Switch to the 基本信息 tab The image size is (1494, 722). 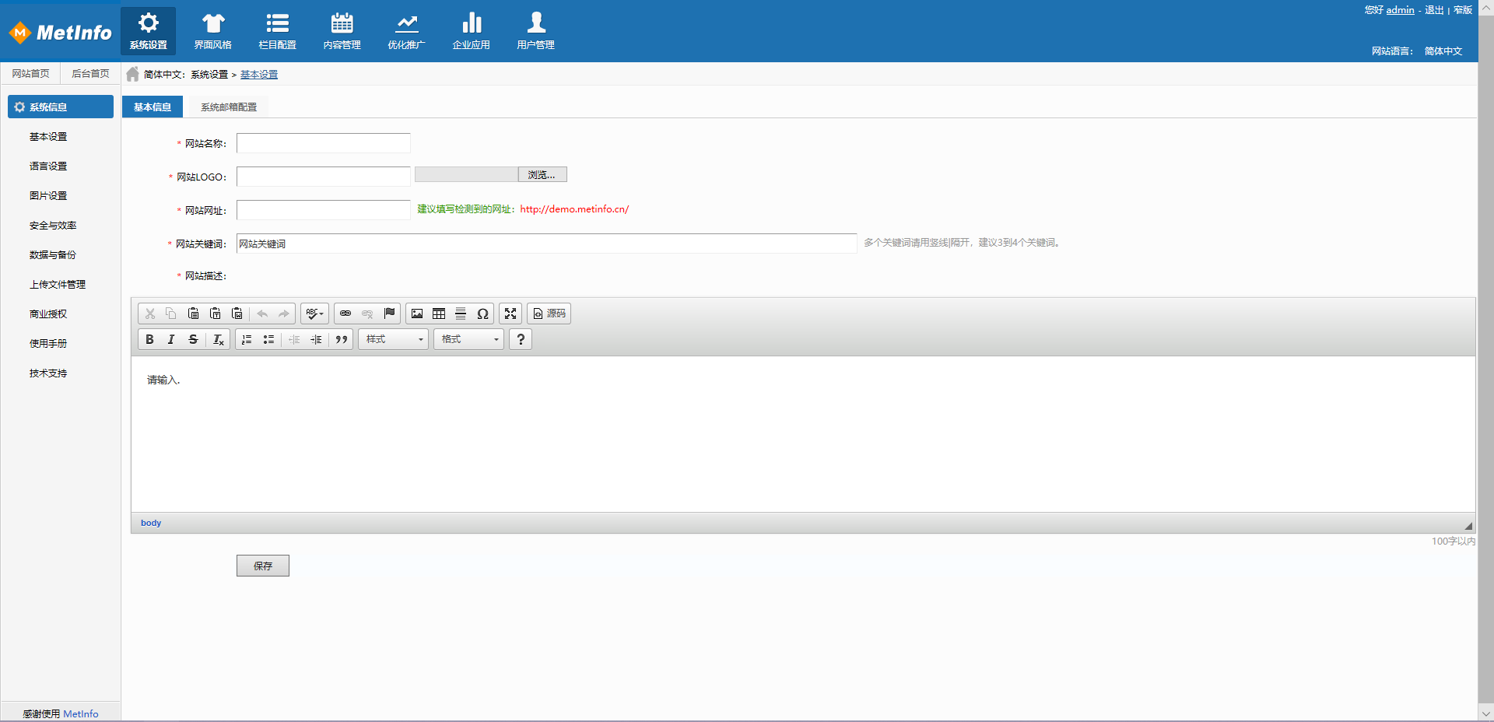(153, 107)
